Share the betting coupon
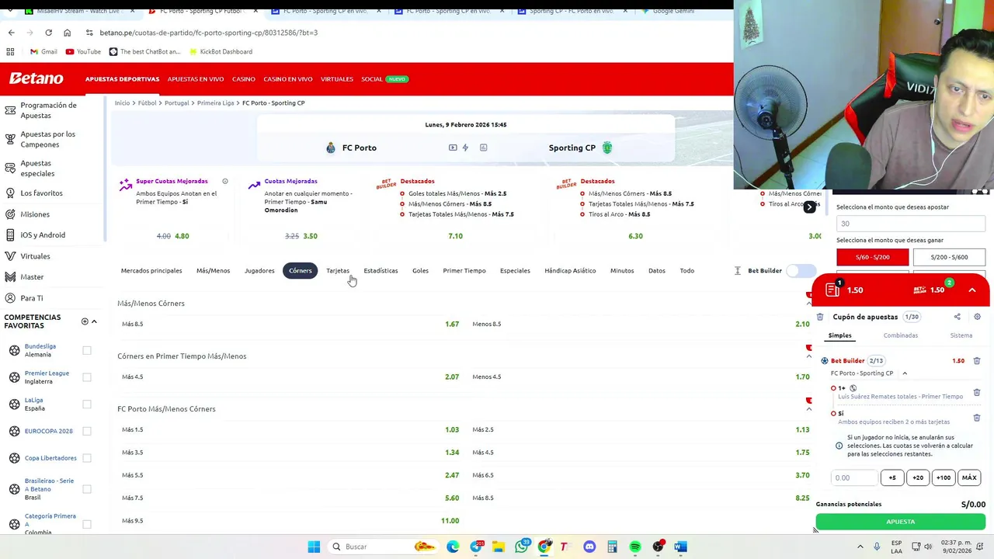Image resolution: width=994 pixels, height=559 pixels. tap(958, 317)
